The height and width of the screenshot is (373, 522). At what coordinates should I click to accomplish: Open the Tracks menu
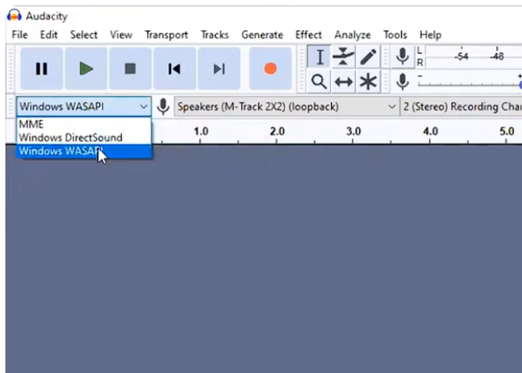coord(215,35)
